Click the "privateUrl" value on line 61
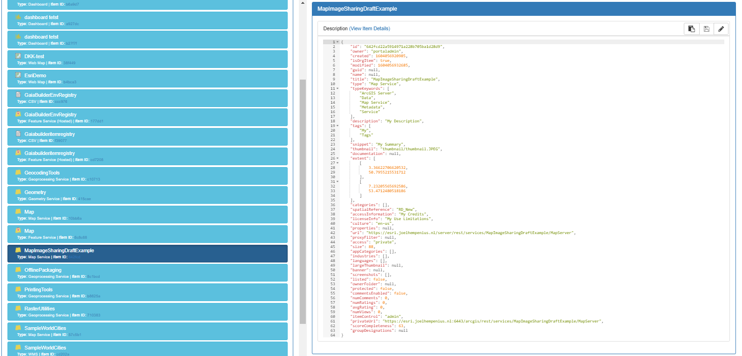Image resolution: width=742 pixels, height=356 pixels. [492, 321]
